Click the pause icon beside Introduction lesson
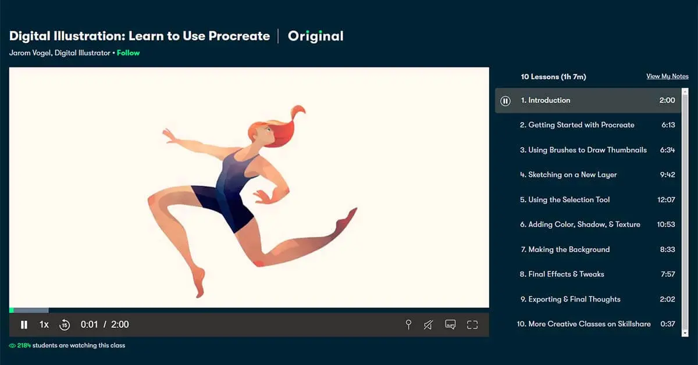The height and width of the screenshot is (365, 698). tap(505, 101)
